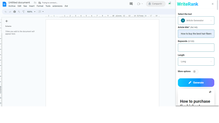This screenshot has height=123, width=219.
Task: Click the WriteRank logo text
Action: pyautogui.click(x=188, y=4)
